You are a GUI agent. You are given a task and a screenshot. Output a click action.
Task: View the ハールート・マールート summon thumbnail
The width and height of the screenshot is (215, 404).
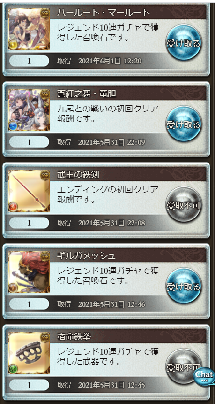(x=29, y=29)
